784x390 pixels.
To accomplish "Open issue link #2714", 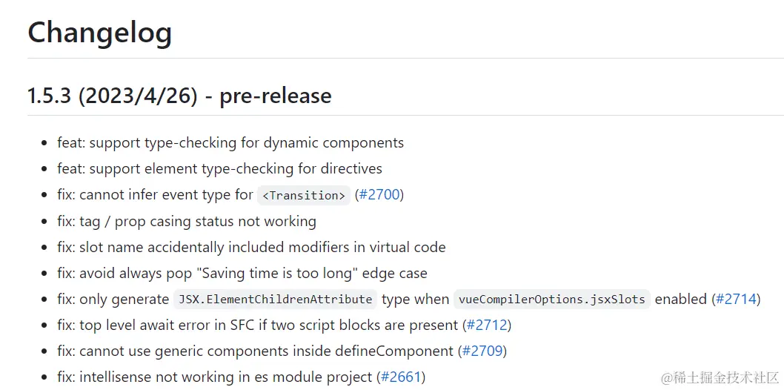I will (x=736, y=300).
